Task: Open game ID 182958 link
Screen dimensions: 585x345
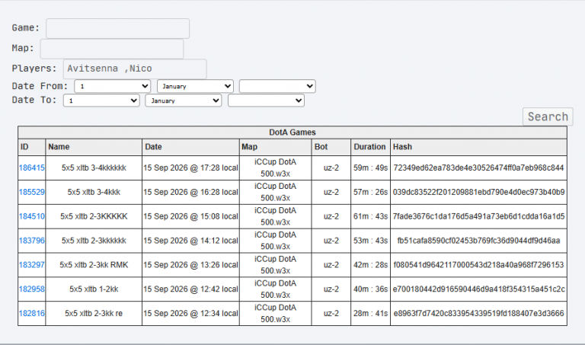Action: [x=32, y=289]
